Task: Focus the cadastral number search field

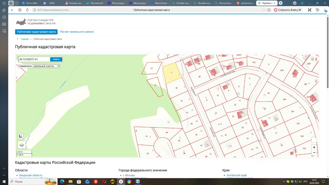Action: (34, 59)
